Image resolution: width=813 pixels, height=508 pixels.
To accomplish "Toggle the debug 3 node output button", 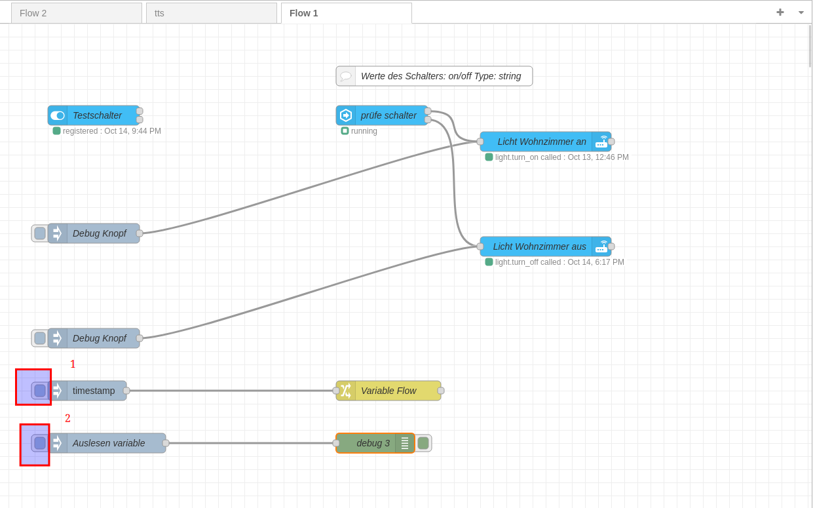I will click(423, 443).
